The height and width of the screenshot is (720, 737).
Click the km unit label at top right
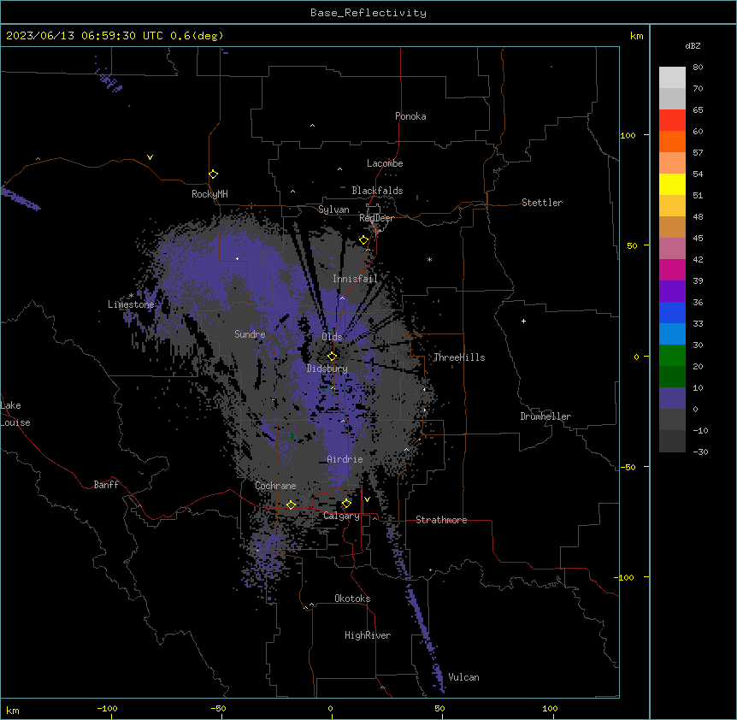[x=636, y=36]
